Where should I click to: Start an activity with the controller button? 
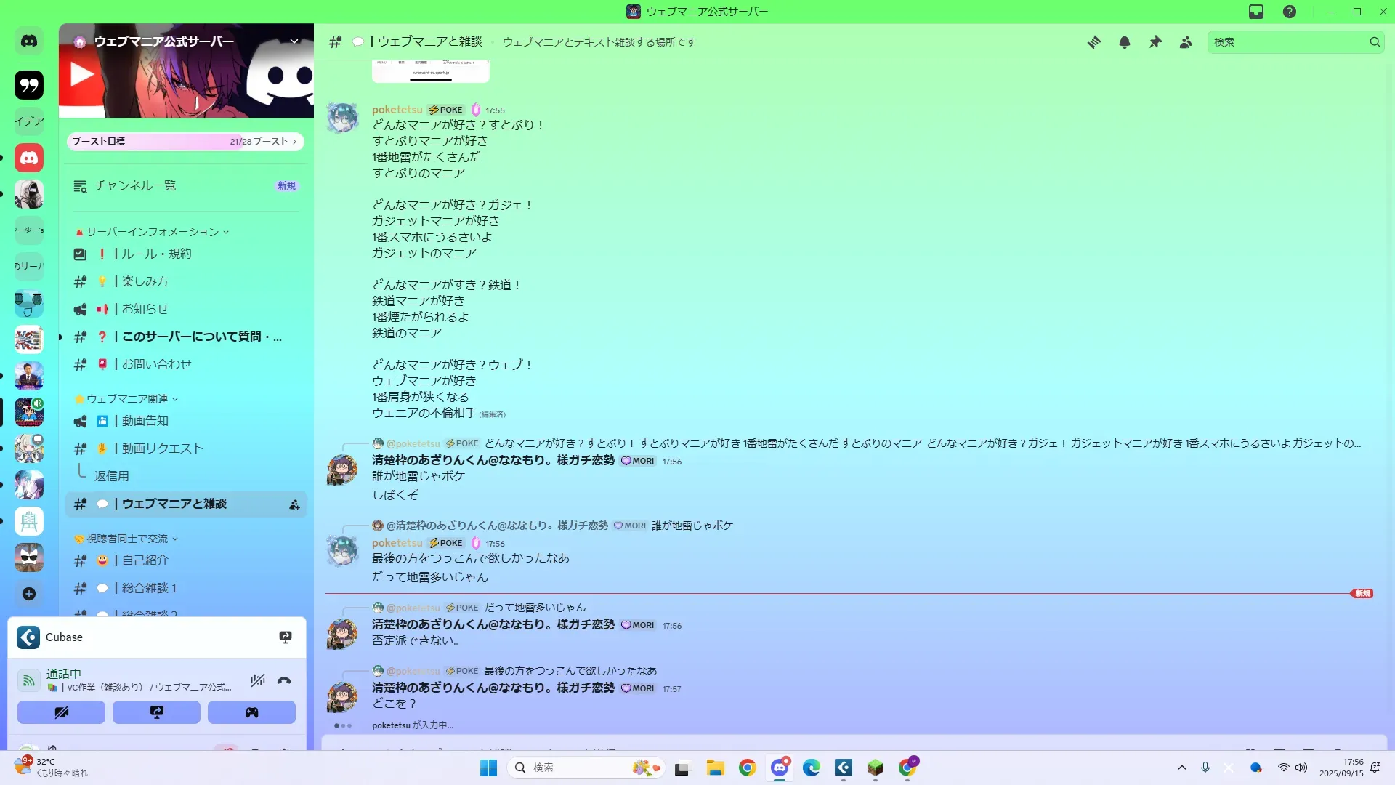pyautogui.click(x=251, y=712)
